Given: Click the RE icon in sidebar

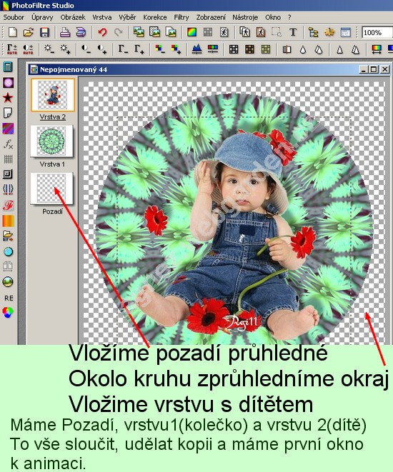Looking at the screenshot, I should (9, 298).
